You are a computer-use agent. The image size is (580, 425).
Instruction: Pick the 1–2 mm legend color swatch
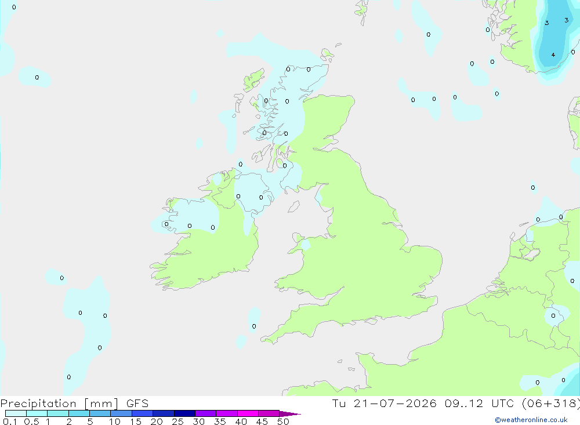[x=58, y=413]
